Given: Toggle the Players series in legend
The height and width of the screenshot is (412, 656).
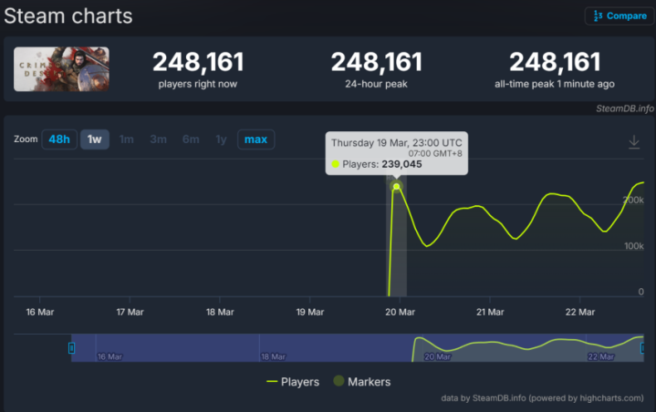Looking at the screenshot, I should (293, 382).
